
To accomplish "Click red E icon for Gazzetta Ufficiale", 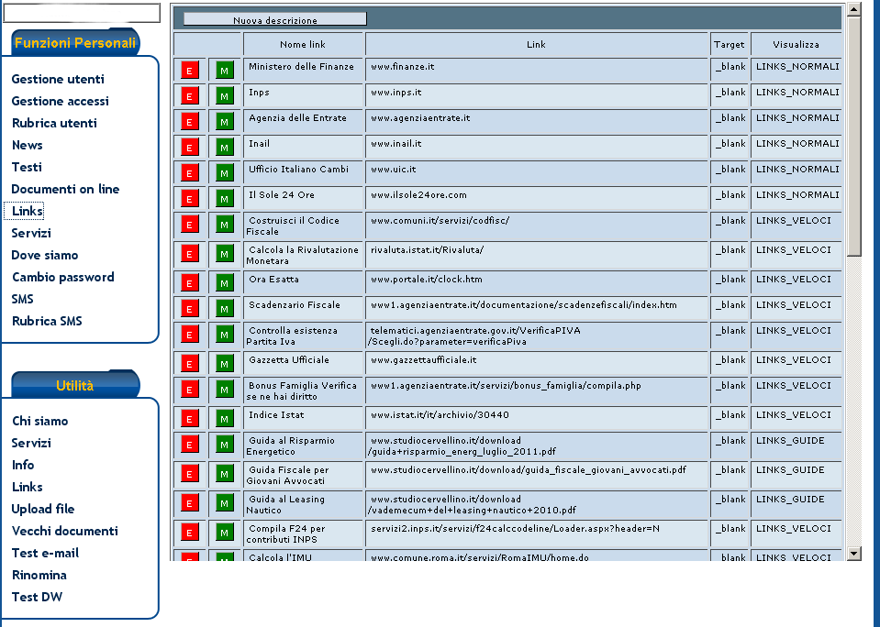I will pyautogui.click(x=190, y=364).
